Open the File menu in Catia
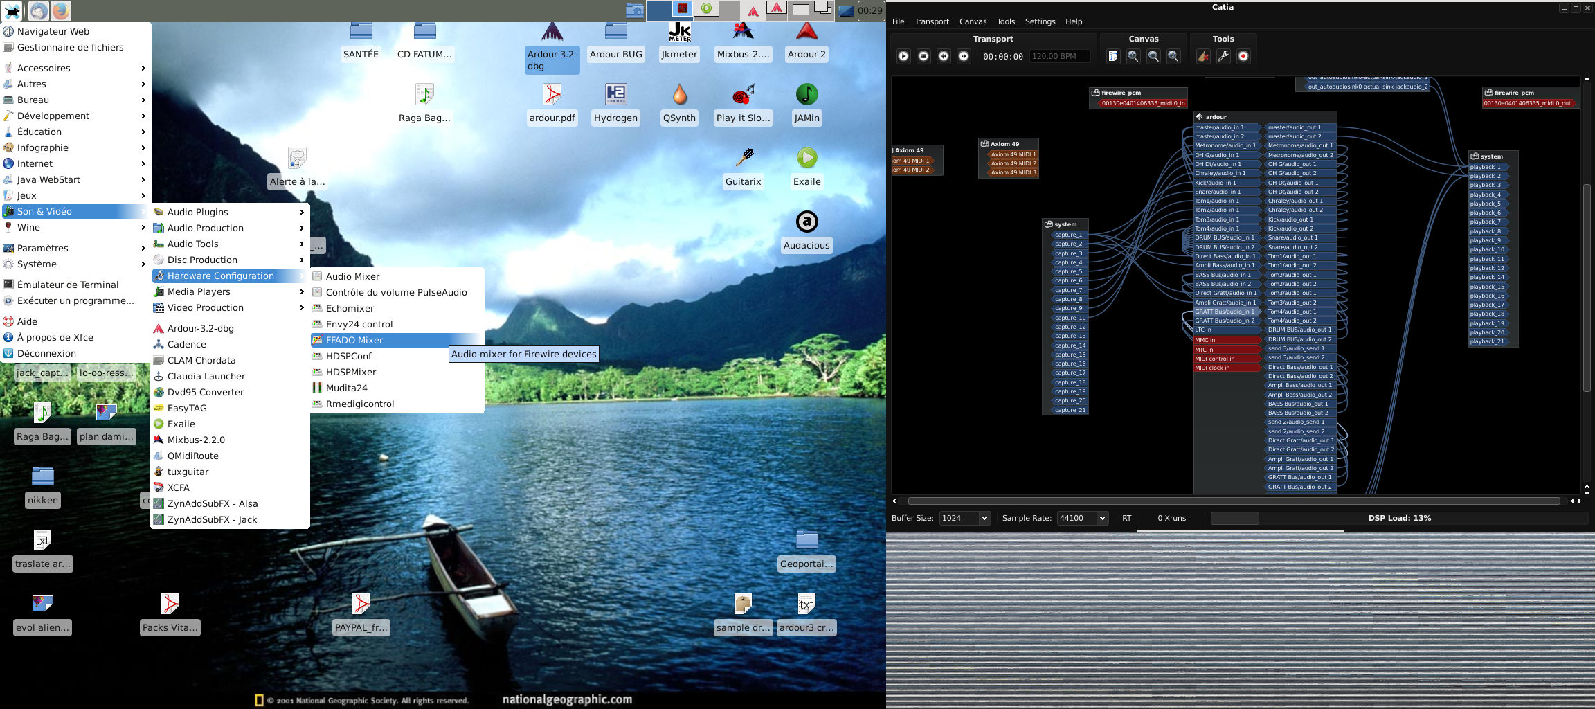 click(899, 21)
